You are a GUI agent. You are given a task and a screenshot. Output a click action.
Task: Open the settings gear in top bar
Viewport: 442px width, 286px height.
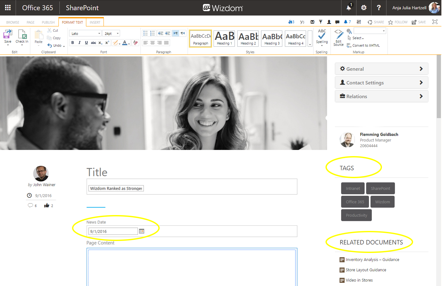tap(364, 8)
